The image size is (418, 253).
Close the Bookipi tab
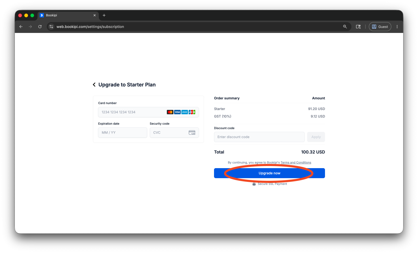click(x=95, y=15)
